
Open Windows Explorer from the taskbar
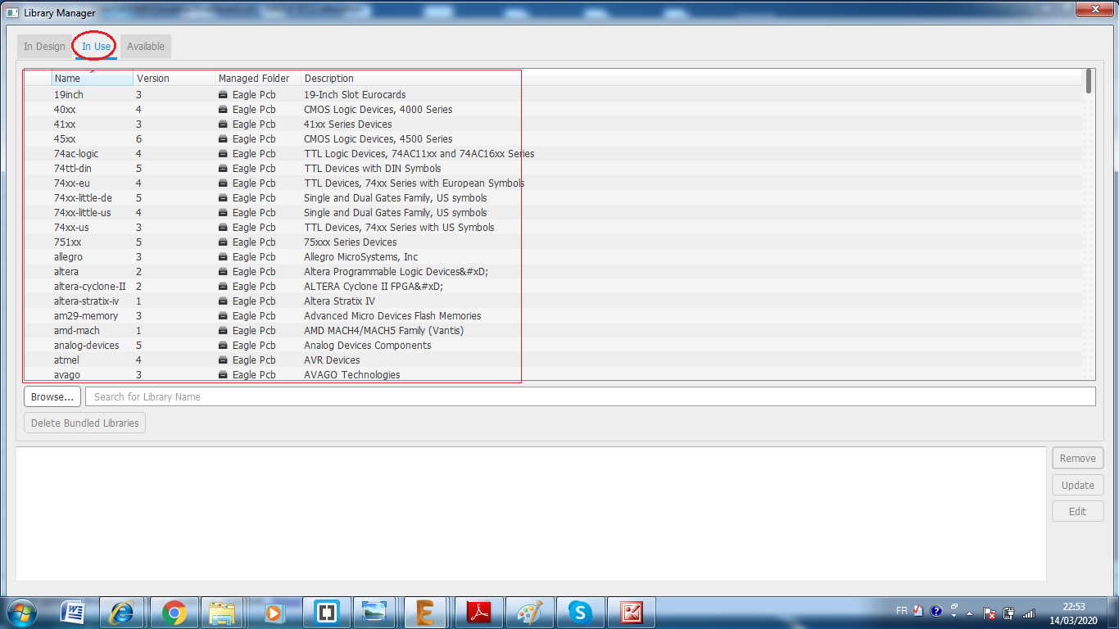223,613
